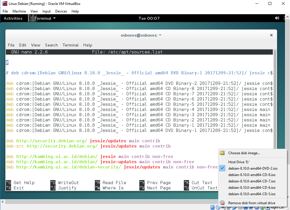This screenshot has width=290, height=210.
Task: Click the display icon in the VM status bar
Action: 246,207
